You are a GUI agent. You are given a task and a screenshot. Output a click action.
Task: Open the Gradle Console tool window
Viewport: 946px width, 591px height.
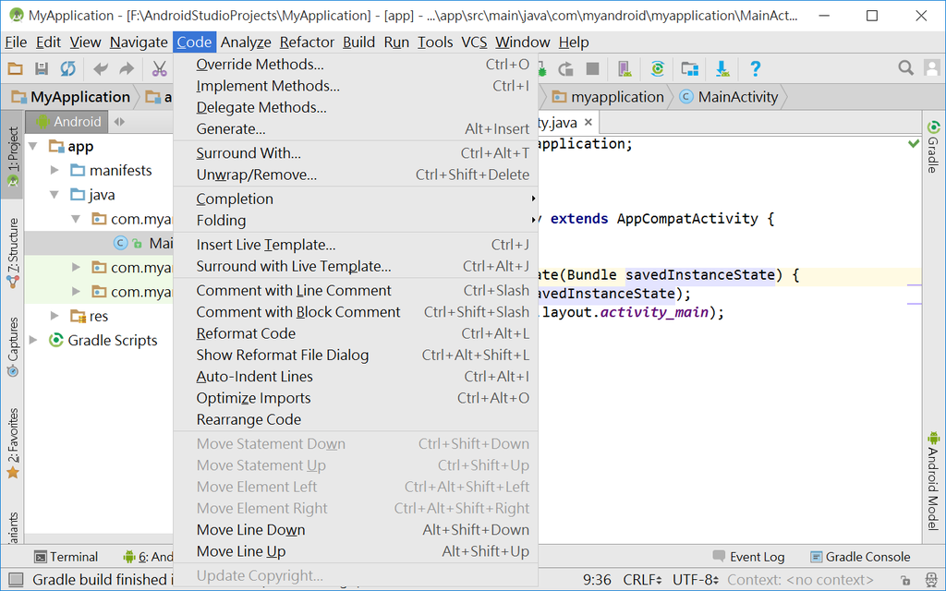(x=860, y=557)
